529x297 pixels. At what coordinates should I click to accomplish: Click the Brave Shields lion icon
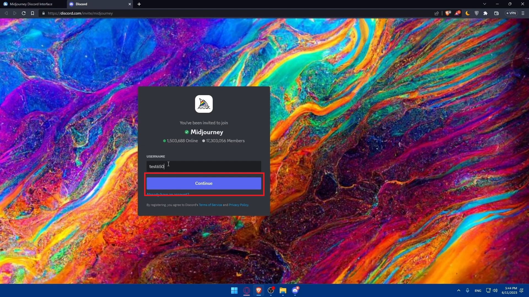point(448,13)
